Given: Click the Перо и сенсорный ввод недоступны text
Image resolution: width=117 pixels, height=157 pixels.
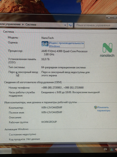Looking at the screenshot, I should tap(65, 74).
